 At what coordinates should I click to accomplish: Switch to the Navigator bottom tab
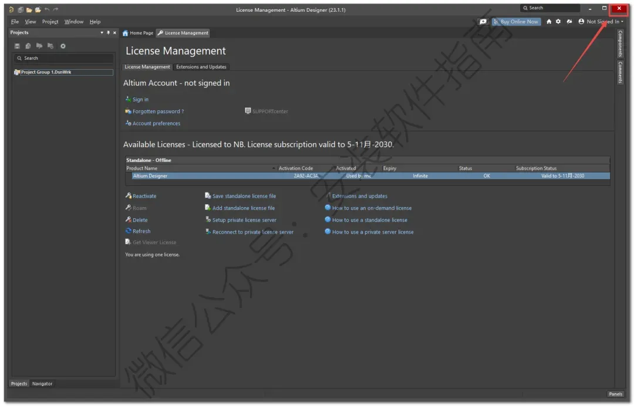coord(42,384)
